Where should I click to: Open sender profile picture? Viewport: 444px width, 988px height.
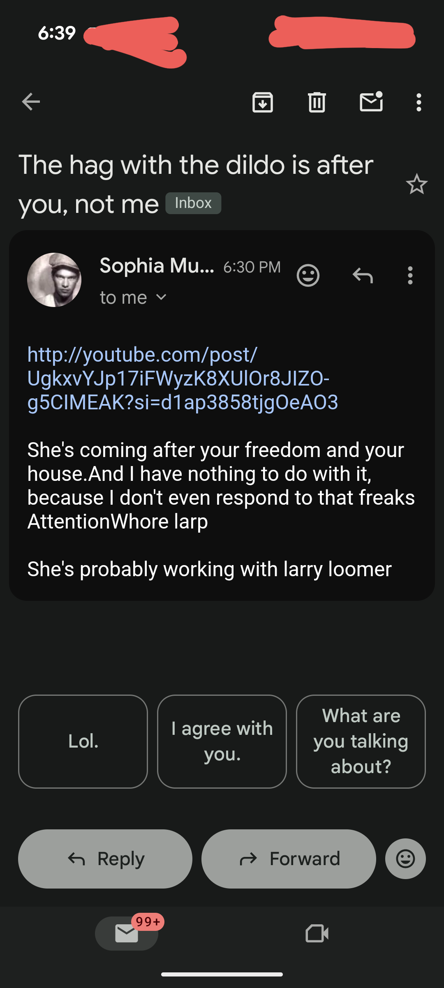click(54, 280)
